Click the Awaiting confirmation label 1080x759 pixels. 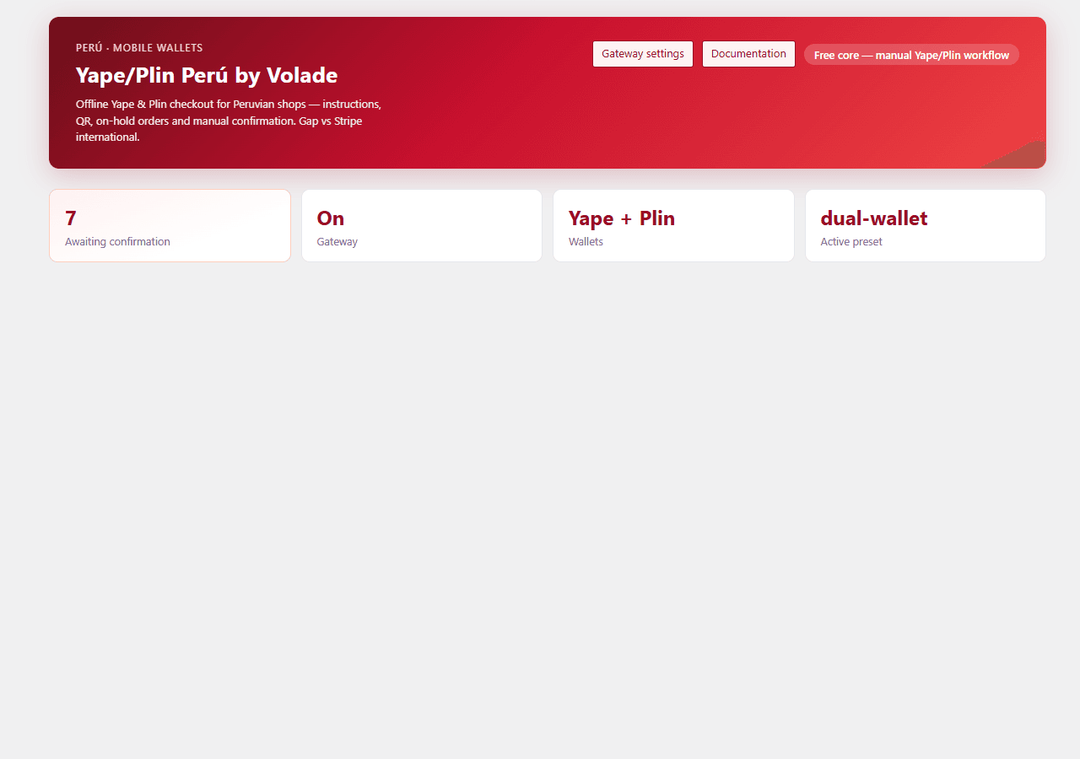[x=117, y=241]
